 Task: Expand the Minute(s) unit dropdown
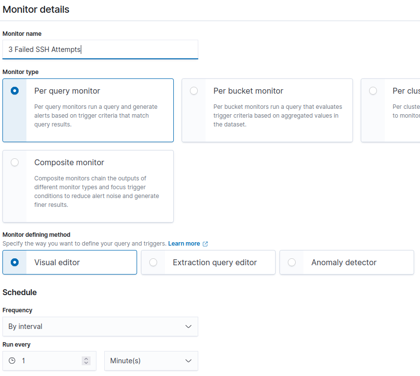(x=151, y=361)
